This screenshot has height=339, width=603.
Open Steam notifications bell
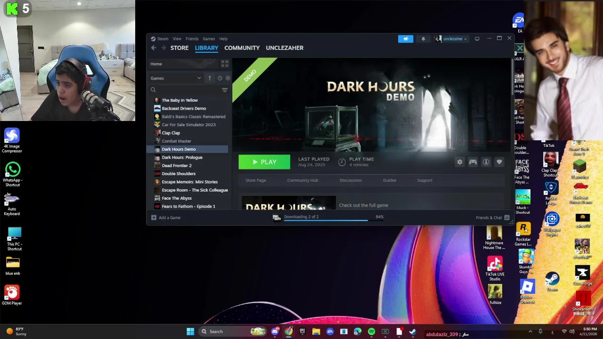423,39
